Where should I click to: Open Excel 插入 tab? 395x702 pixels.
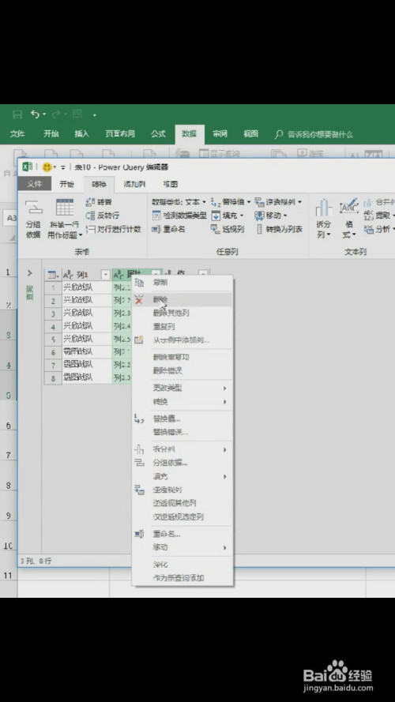[81, 134]
